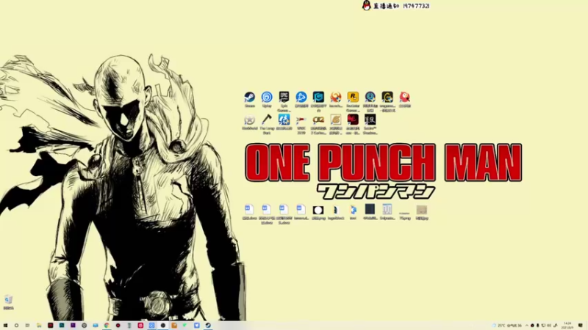Open the Naruto leaf-symbol game shortcut

point(336,124)
